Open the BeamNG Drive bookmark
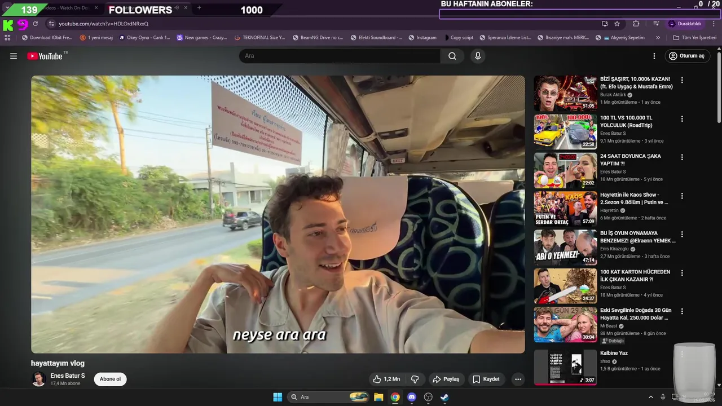Screen dimensions: 722x406 [318, 38]
